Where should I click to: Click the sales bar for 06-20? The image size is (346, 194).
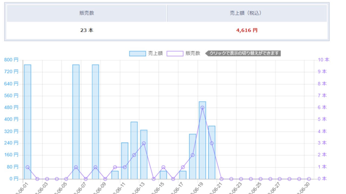[212, 153]
